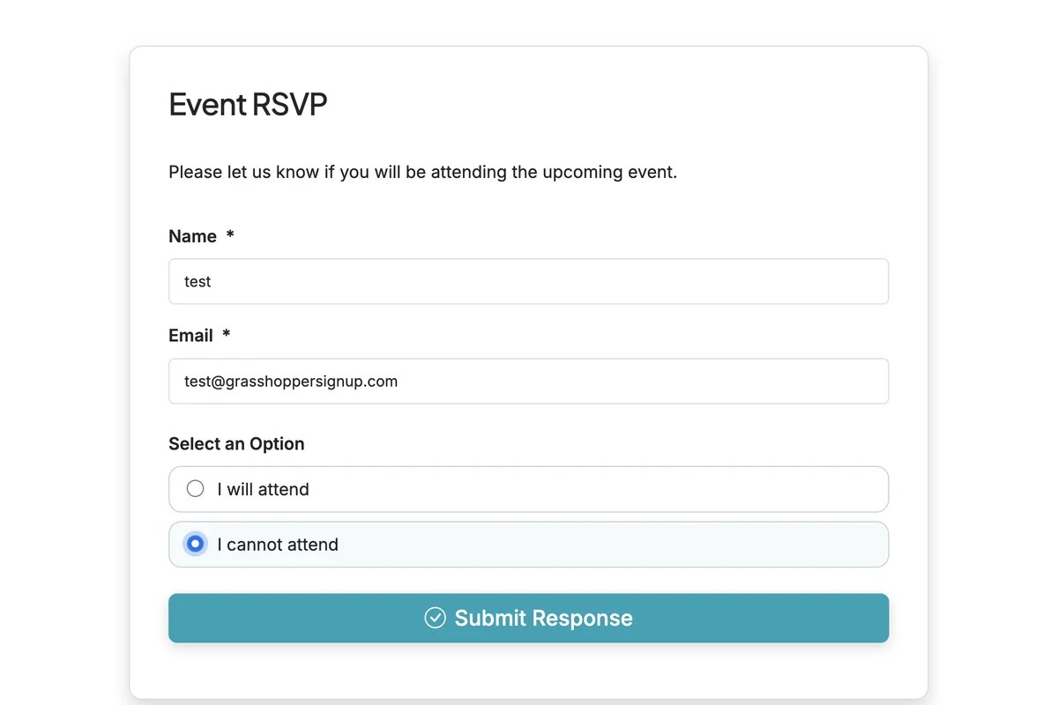1058x705 pixels.
Task: Click the "I will attend" label text
Action: point(263,489)
